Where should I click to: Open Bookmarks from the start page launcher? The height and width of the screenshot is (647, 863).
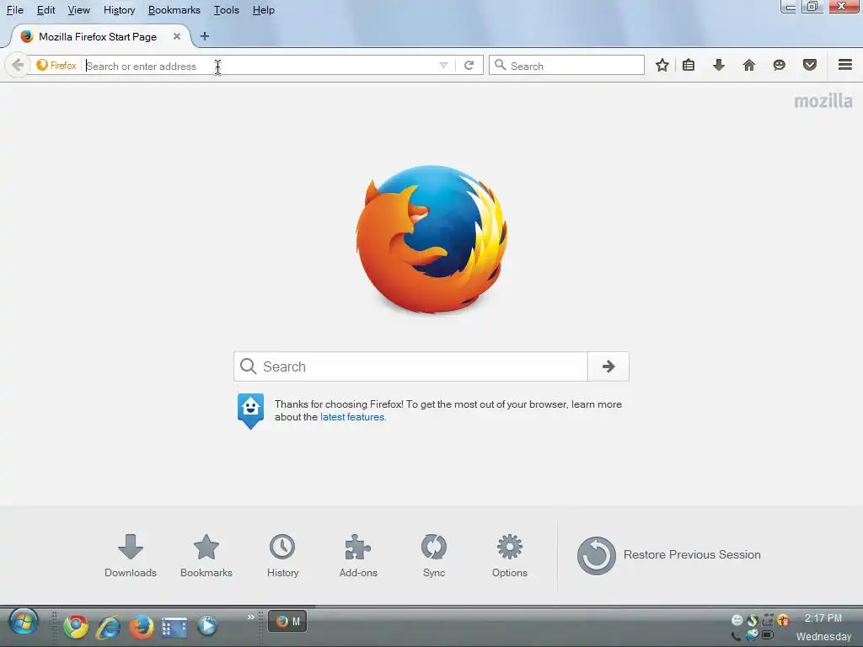tap(206, 556)
